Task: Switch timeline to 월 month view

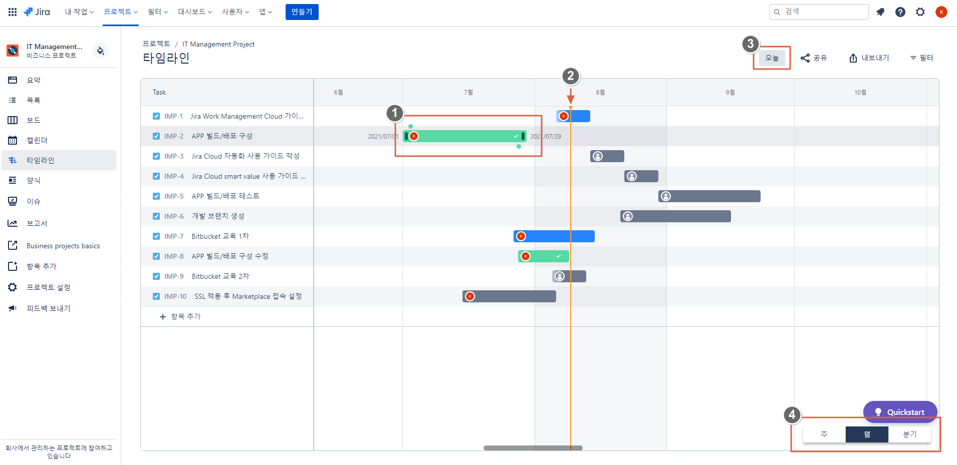Action: click(867, 434)
